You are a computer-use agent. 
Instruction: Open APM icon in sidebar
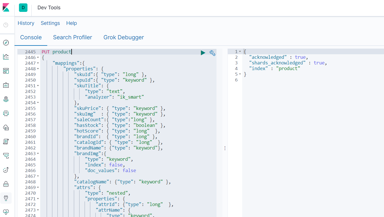[6, 156]
